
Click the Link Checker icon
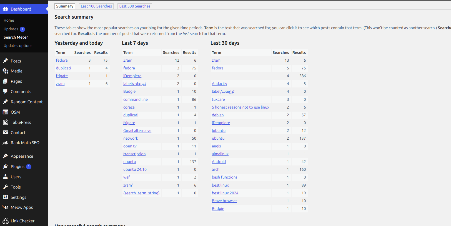pos(6,221)
